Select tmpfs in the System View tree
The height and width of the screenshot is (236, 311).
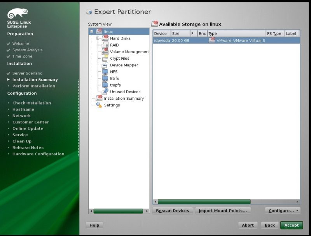(x=115, y=85)
